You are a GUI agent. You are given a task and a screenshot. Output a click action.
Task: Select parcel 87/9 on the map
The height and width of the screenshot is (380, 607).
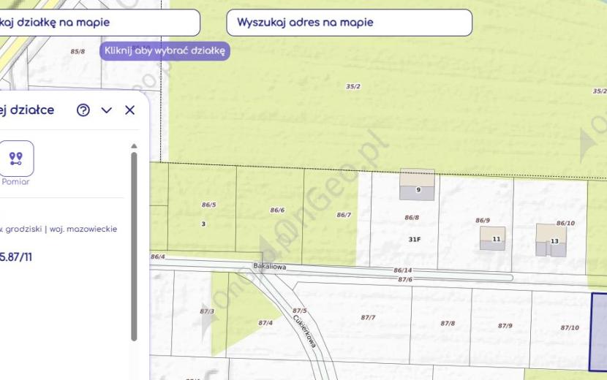coord(505,326)
